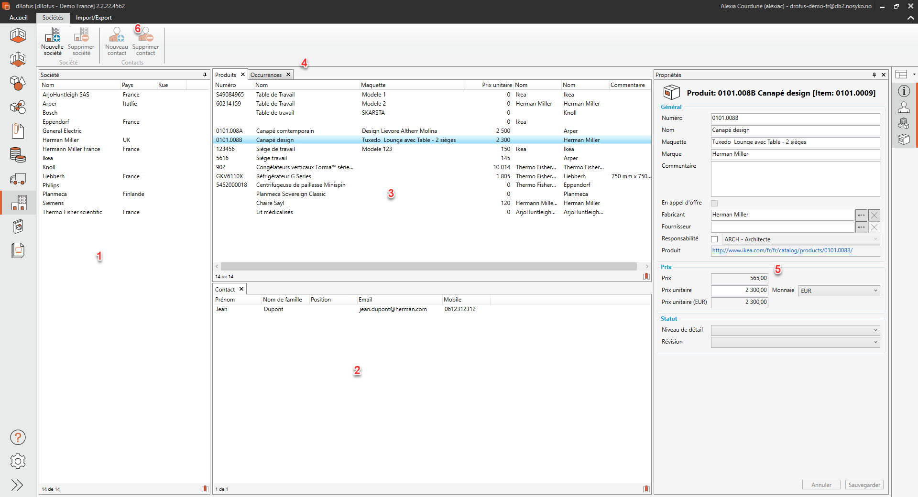Switch to the Import/Export ribbon tab
Viewport: 918px width, 497px height.
click(94, 18)
